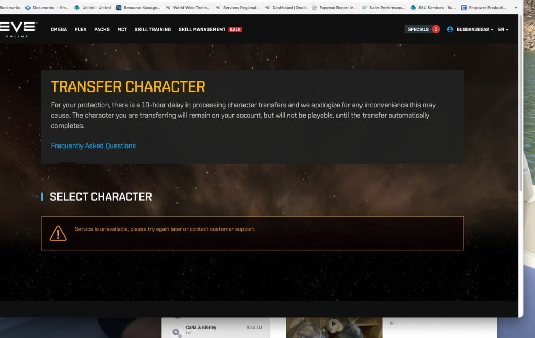The height and width of the screenshot is (338, 535).
Task: Click the page vertical scrollbar
Action: (521, 103)
